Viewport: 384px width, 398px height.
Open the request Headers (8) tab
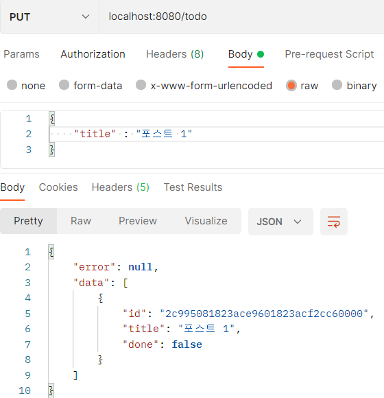point(175,54)
